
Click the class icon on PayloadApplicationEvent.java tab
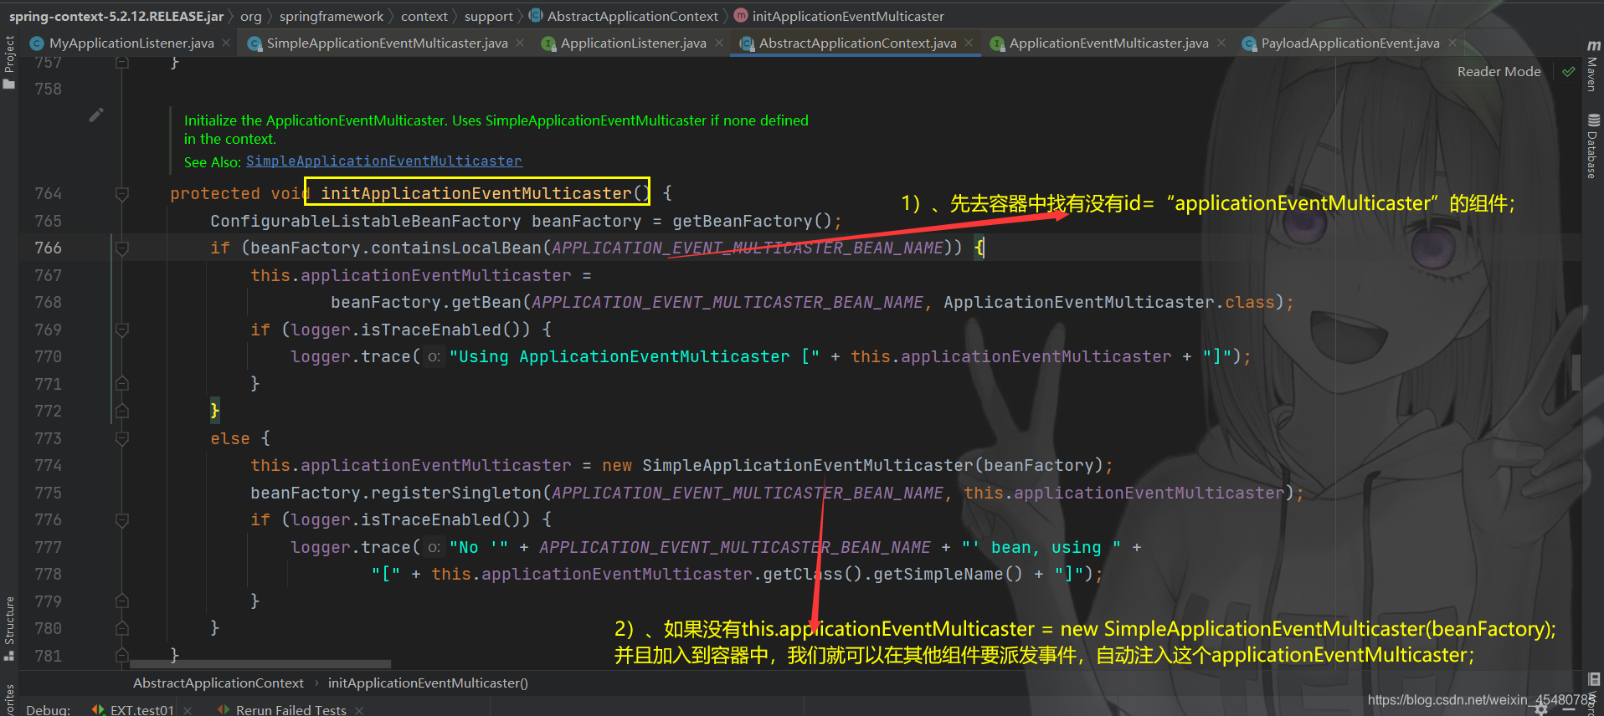click(x=1249, y=43)
